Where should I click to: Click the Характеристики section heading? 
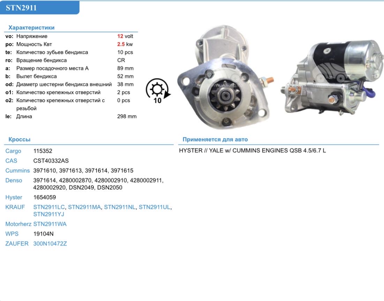point(31,27)
